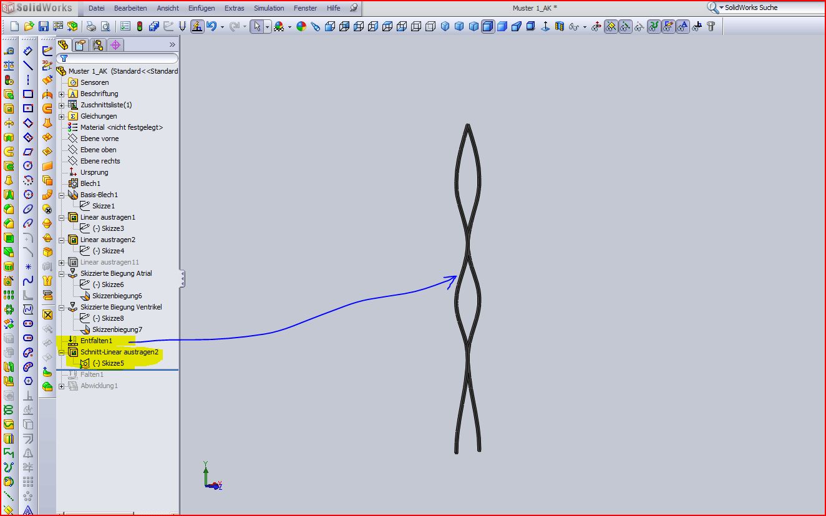Toggle the view planes visibility button
This screenshot has height=516, width=826.
[x=611, y=26]
